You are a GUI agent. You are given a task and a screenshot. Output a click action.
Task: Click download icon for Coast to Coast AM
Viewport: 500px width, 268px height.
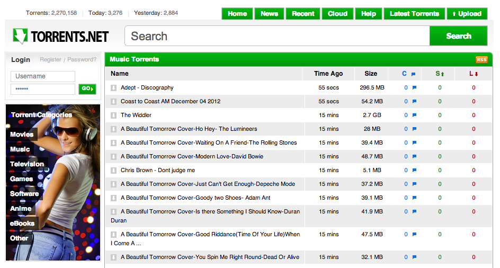coord(113,102)
